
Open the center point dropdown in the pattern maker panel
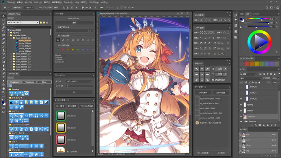79,81
